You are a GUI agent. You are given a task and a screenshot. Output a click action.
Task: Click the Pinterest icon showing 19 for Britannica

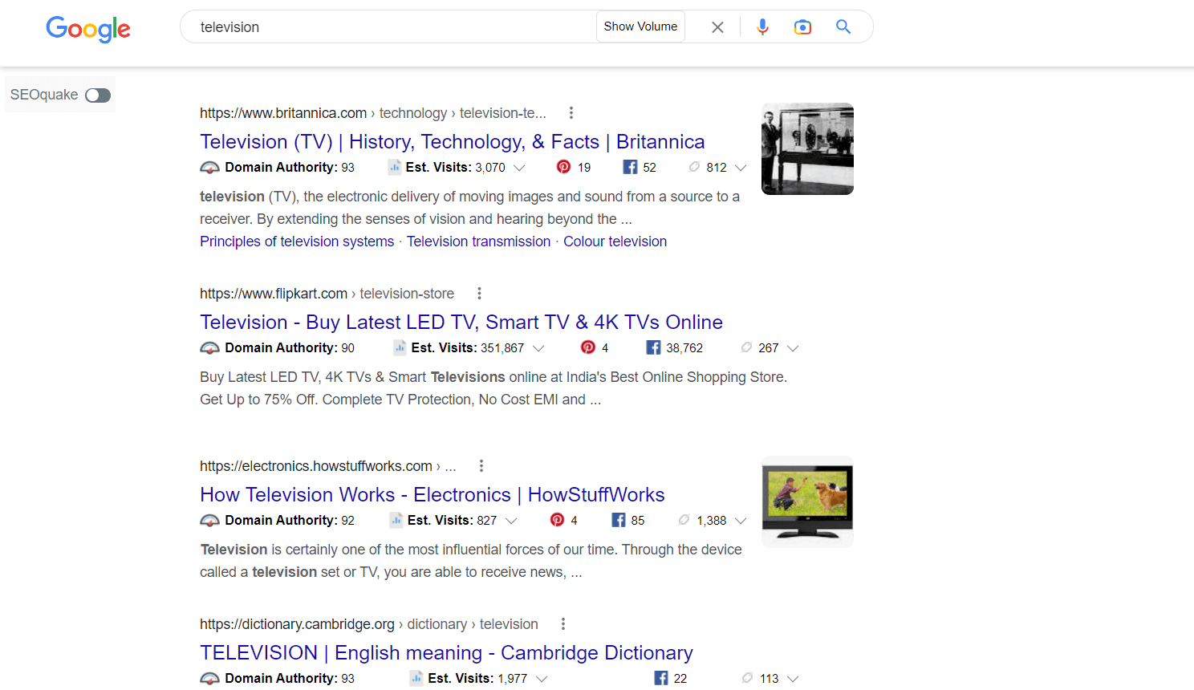(564, 167)
